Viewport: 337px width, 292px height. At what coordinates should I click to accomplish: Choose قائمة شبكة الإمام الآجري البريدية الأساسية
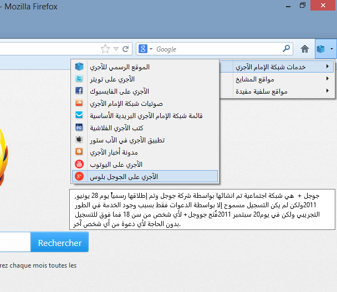click(x=145, y=116)
